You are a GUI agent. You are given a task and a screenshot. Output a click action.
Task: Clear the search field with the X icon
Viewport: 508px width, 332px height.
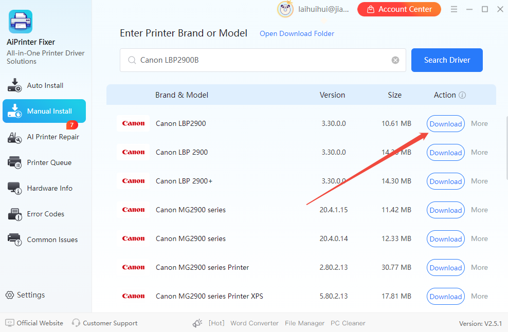coord(395,60)
